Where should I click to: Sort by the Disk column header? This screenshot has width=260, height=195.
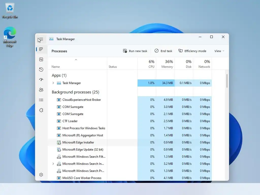184,64
